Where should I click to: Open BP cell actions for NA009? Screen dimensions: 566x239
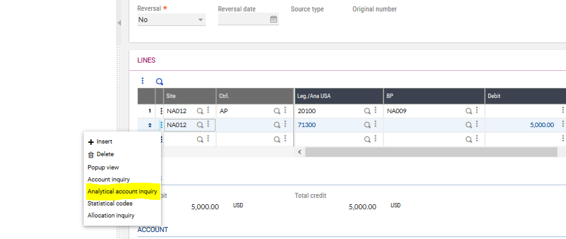click(477, 111)
